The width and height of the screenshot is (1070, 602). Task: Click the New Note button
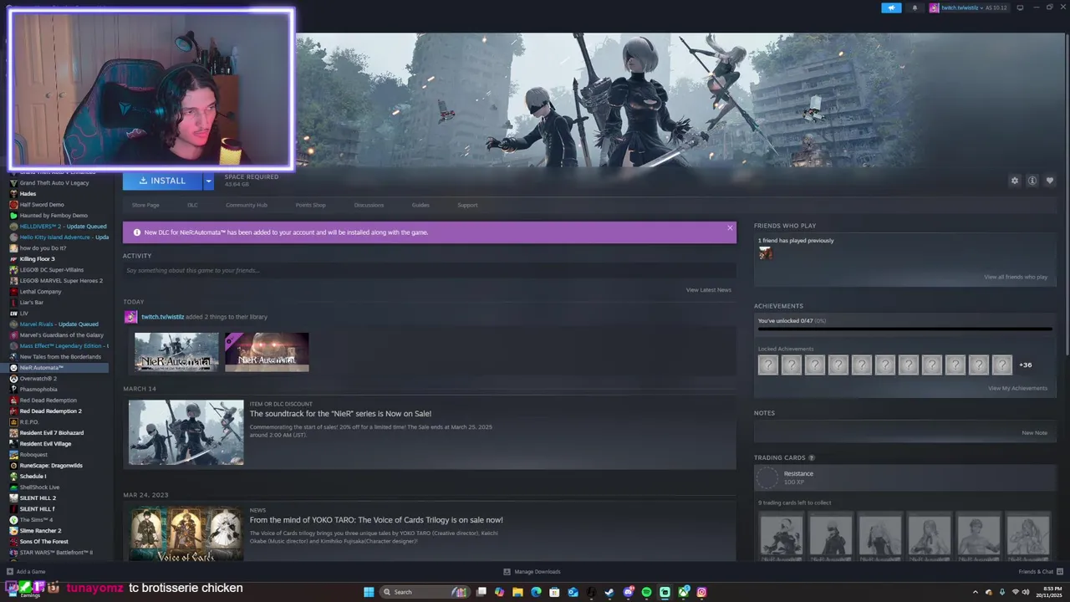click(1034, 433)
